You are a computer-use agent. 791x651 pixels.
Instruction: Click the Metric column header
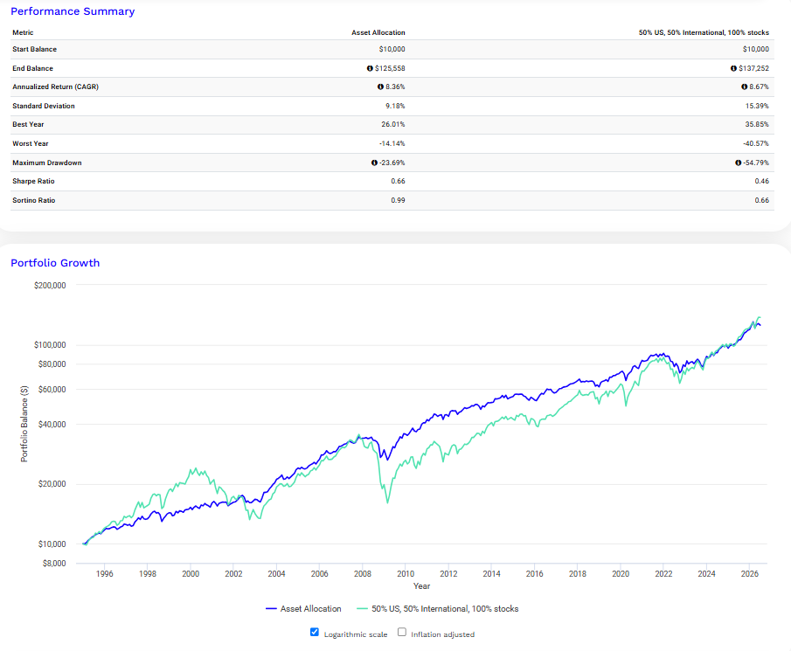point(23,32)
